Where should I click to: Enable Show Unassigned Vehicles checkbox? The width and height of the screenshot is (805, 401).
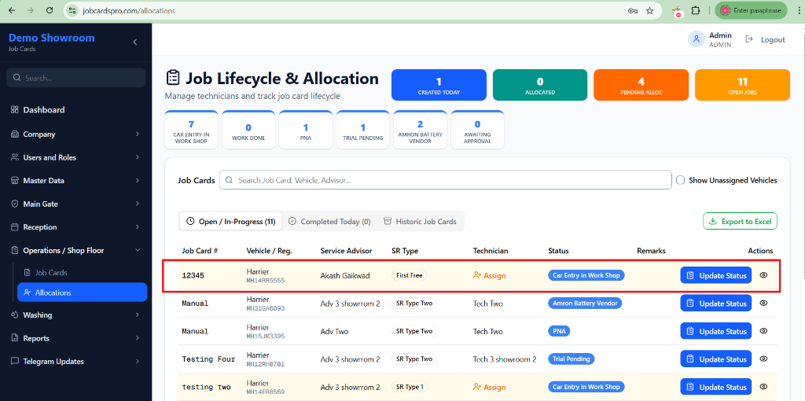[681, 180]
